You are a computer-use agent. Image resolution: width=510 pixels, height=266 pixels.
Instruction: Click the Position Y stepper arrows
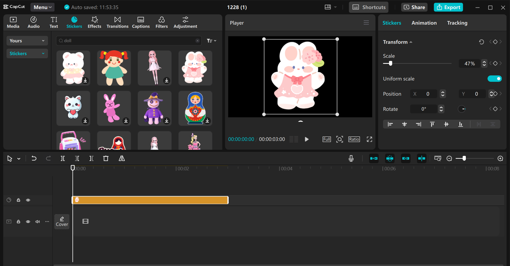click(491, 94)
